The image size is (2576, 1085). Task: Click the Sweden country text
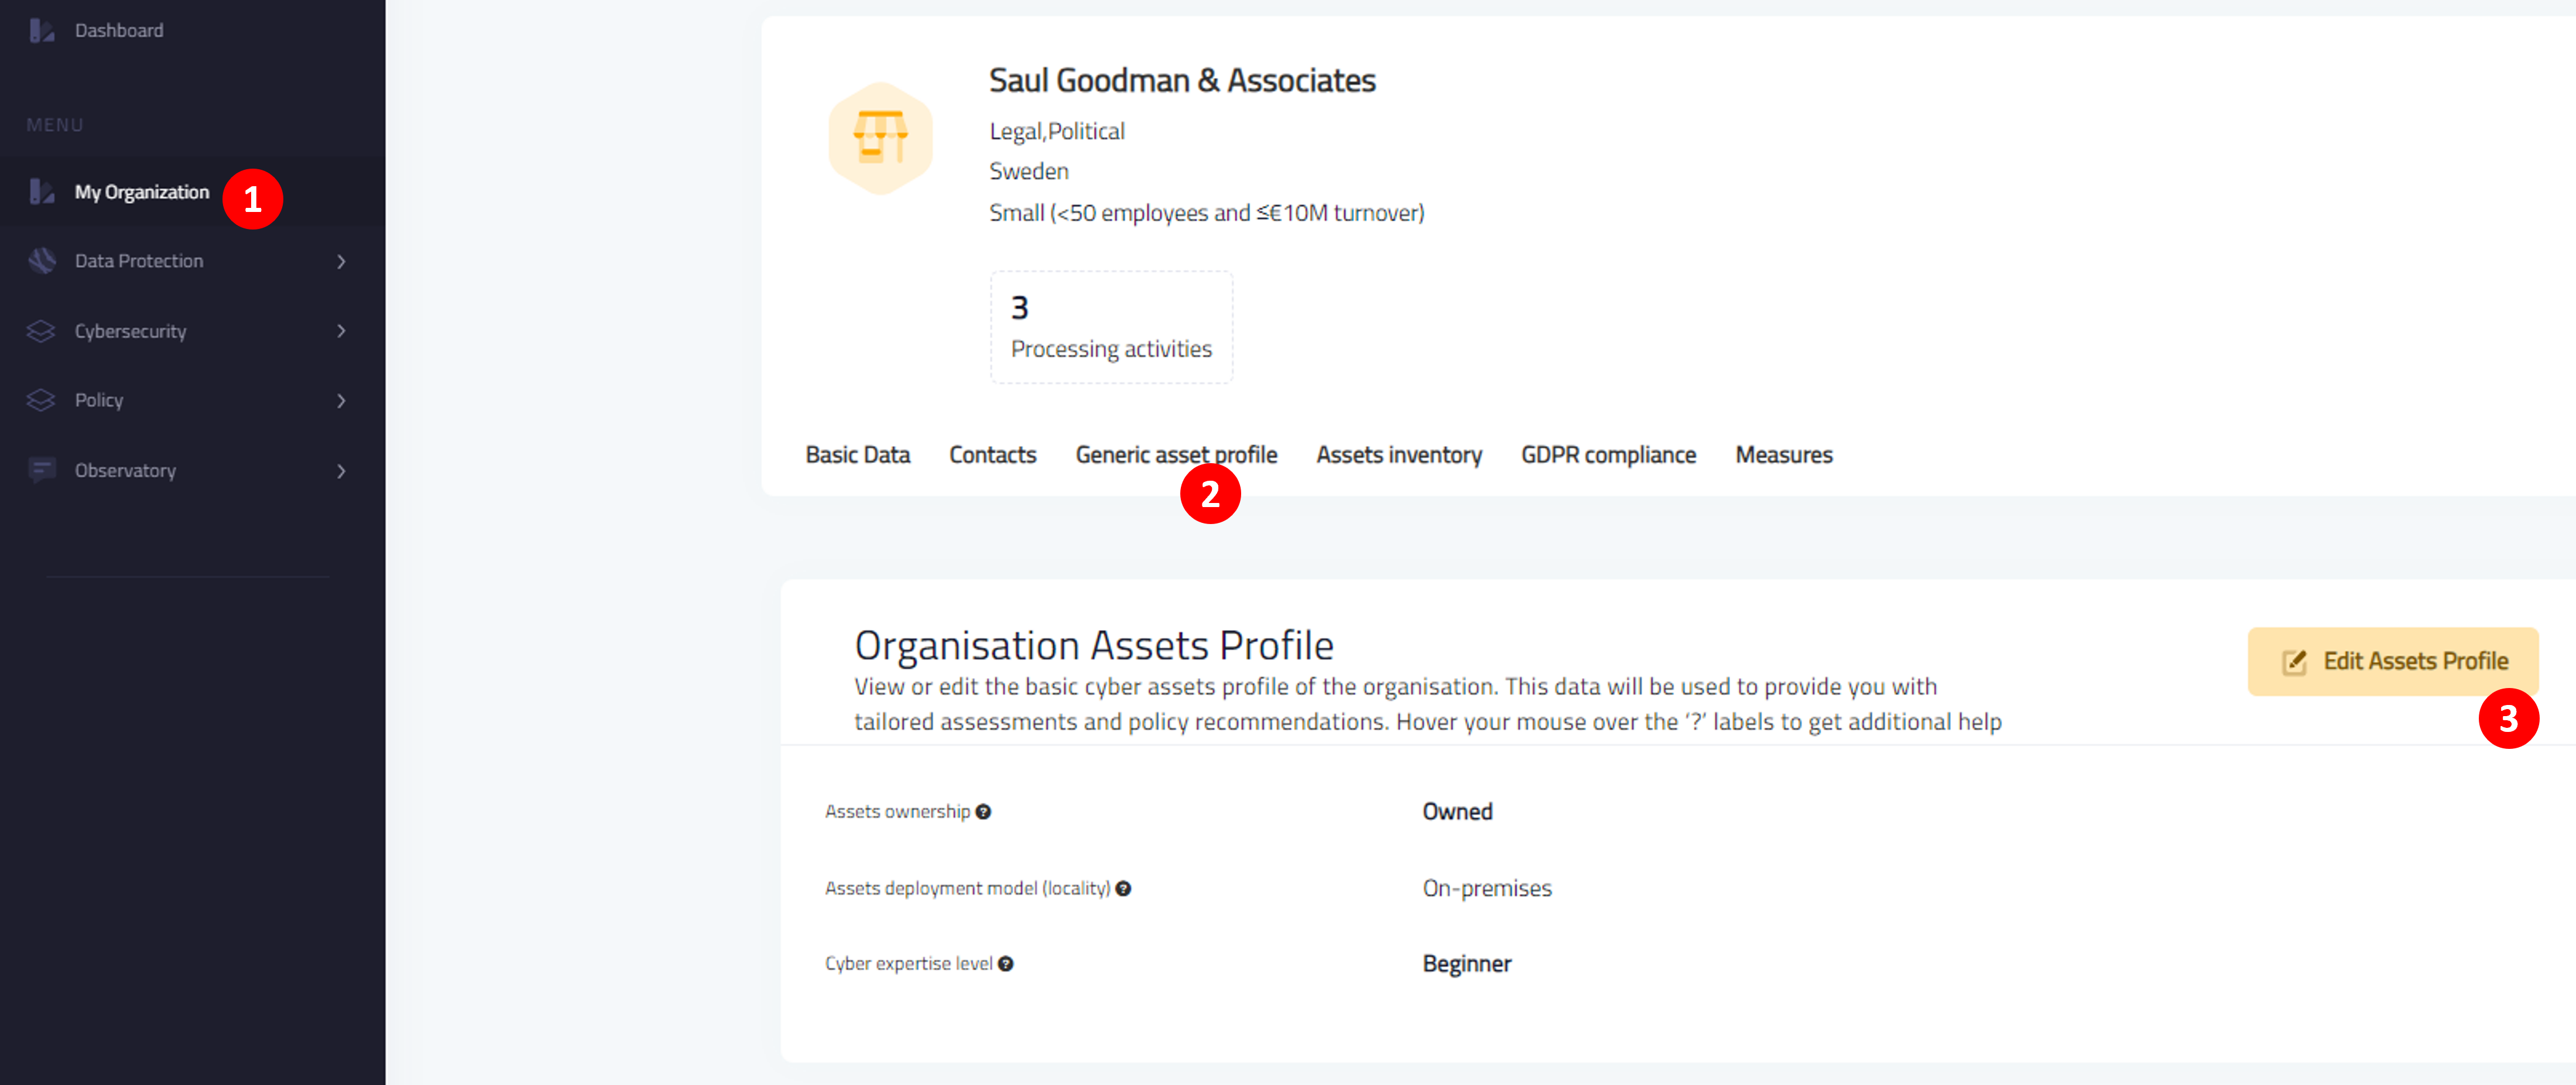(x=1028, y=172)
